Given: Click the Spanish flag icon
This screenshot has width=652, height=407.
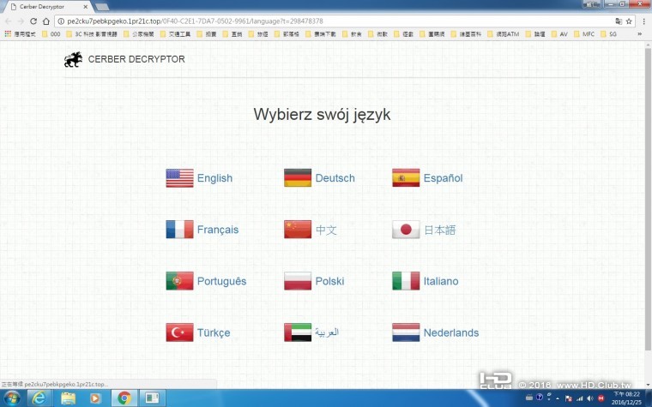Looking at the screenshot, I should click(x=406, y=178).
